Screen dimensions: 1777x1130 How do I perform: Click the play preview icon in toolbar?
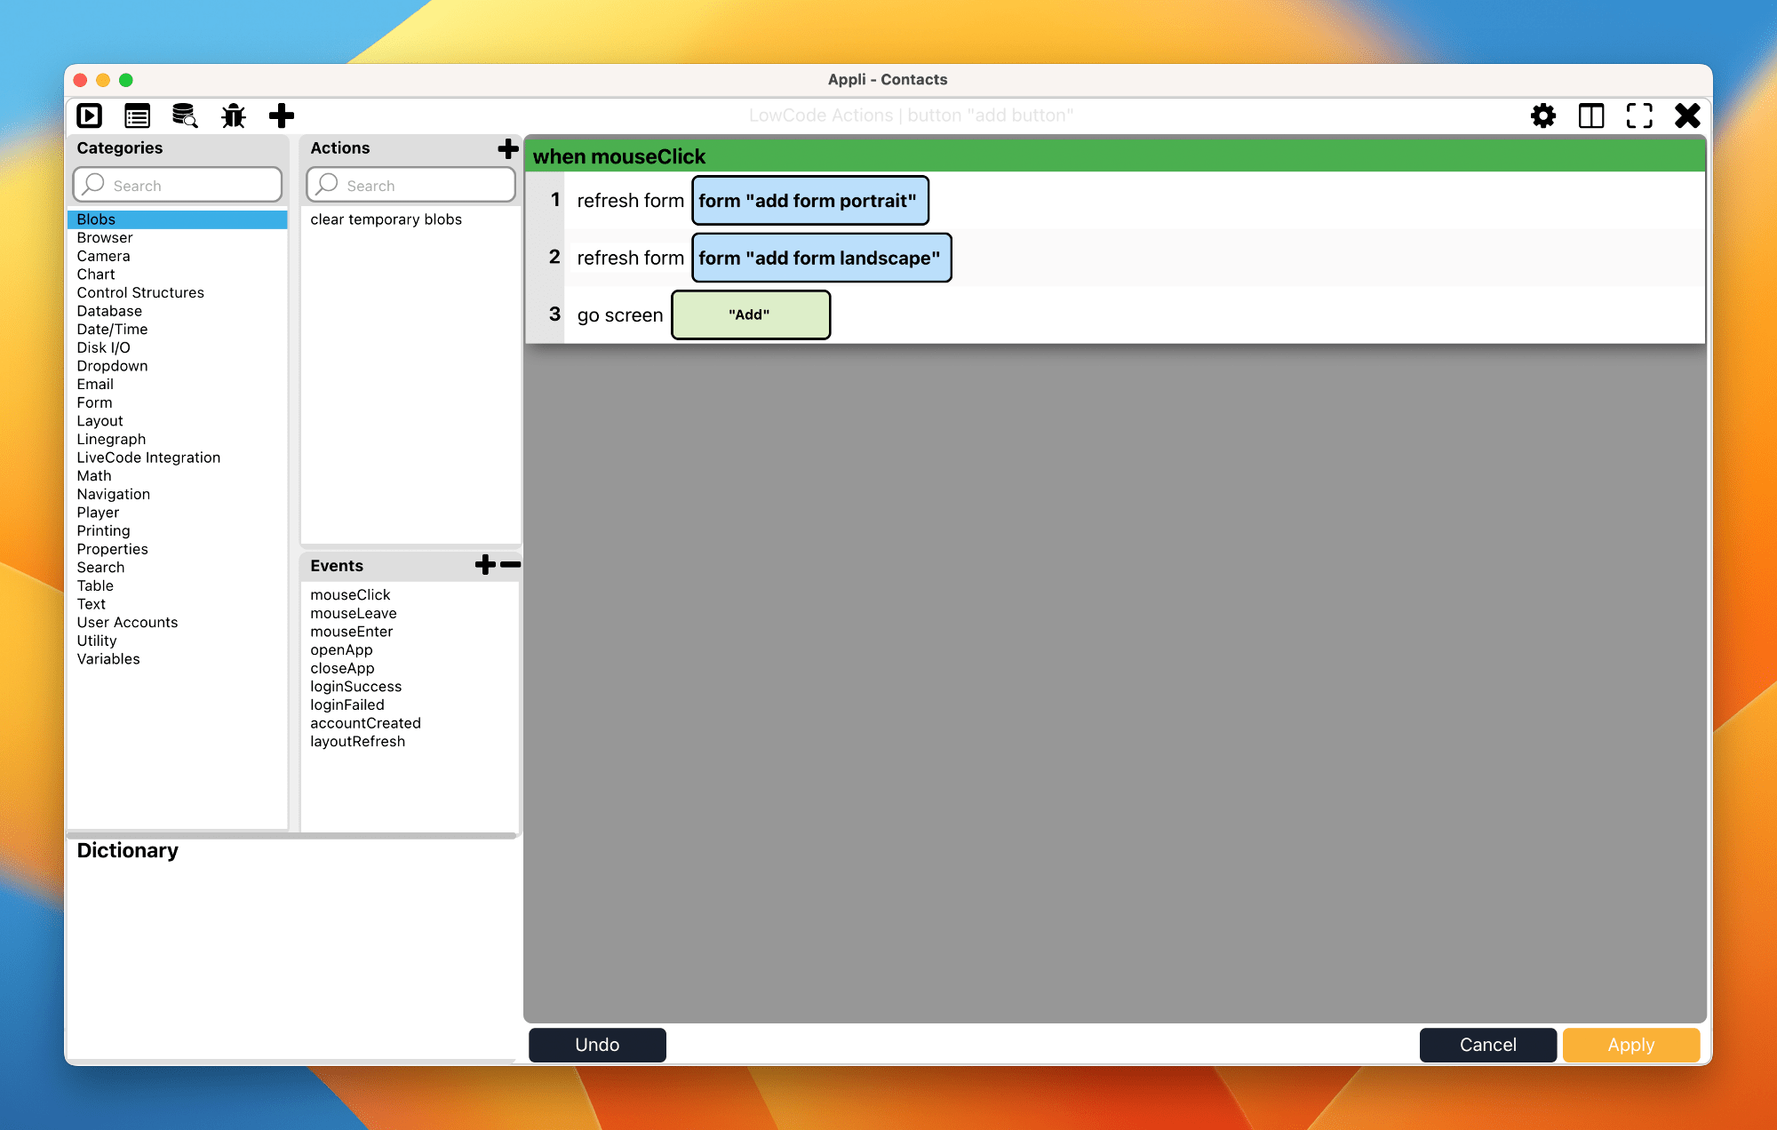pyautogui.click(x=90, y=115)
